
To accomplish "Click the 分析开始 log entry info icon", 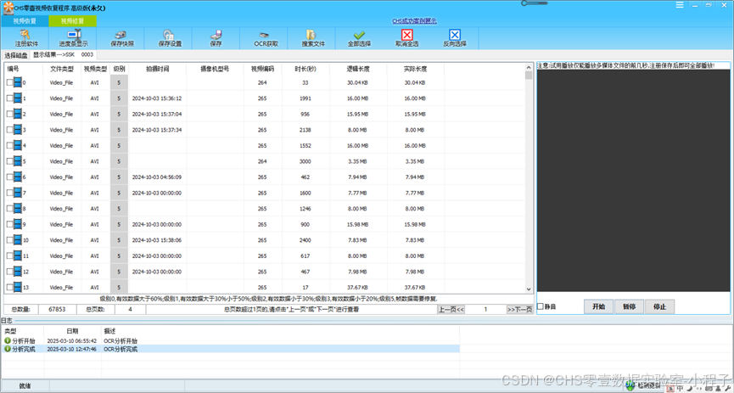I will click(8, 340).
